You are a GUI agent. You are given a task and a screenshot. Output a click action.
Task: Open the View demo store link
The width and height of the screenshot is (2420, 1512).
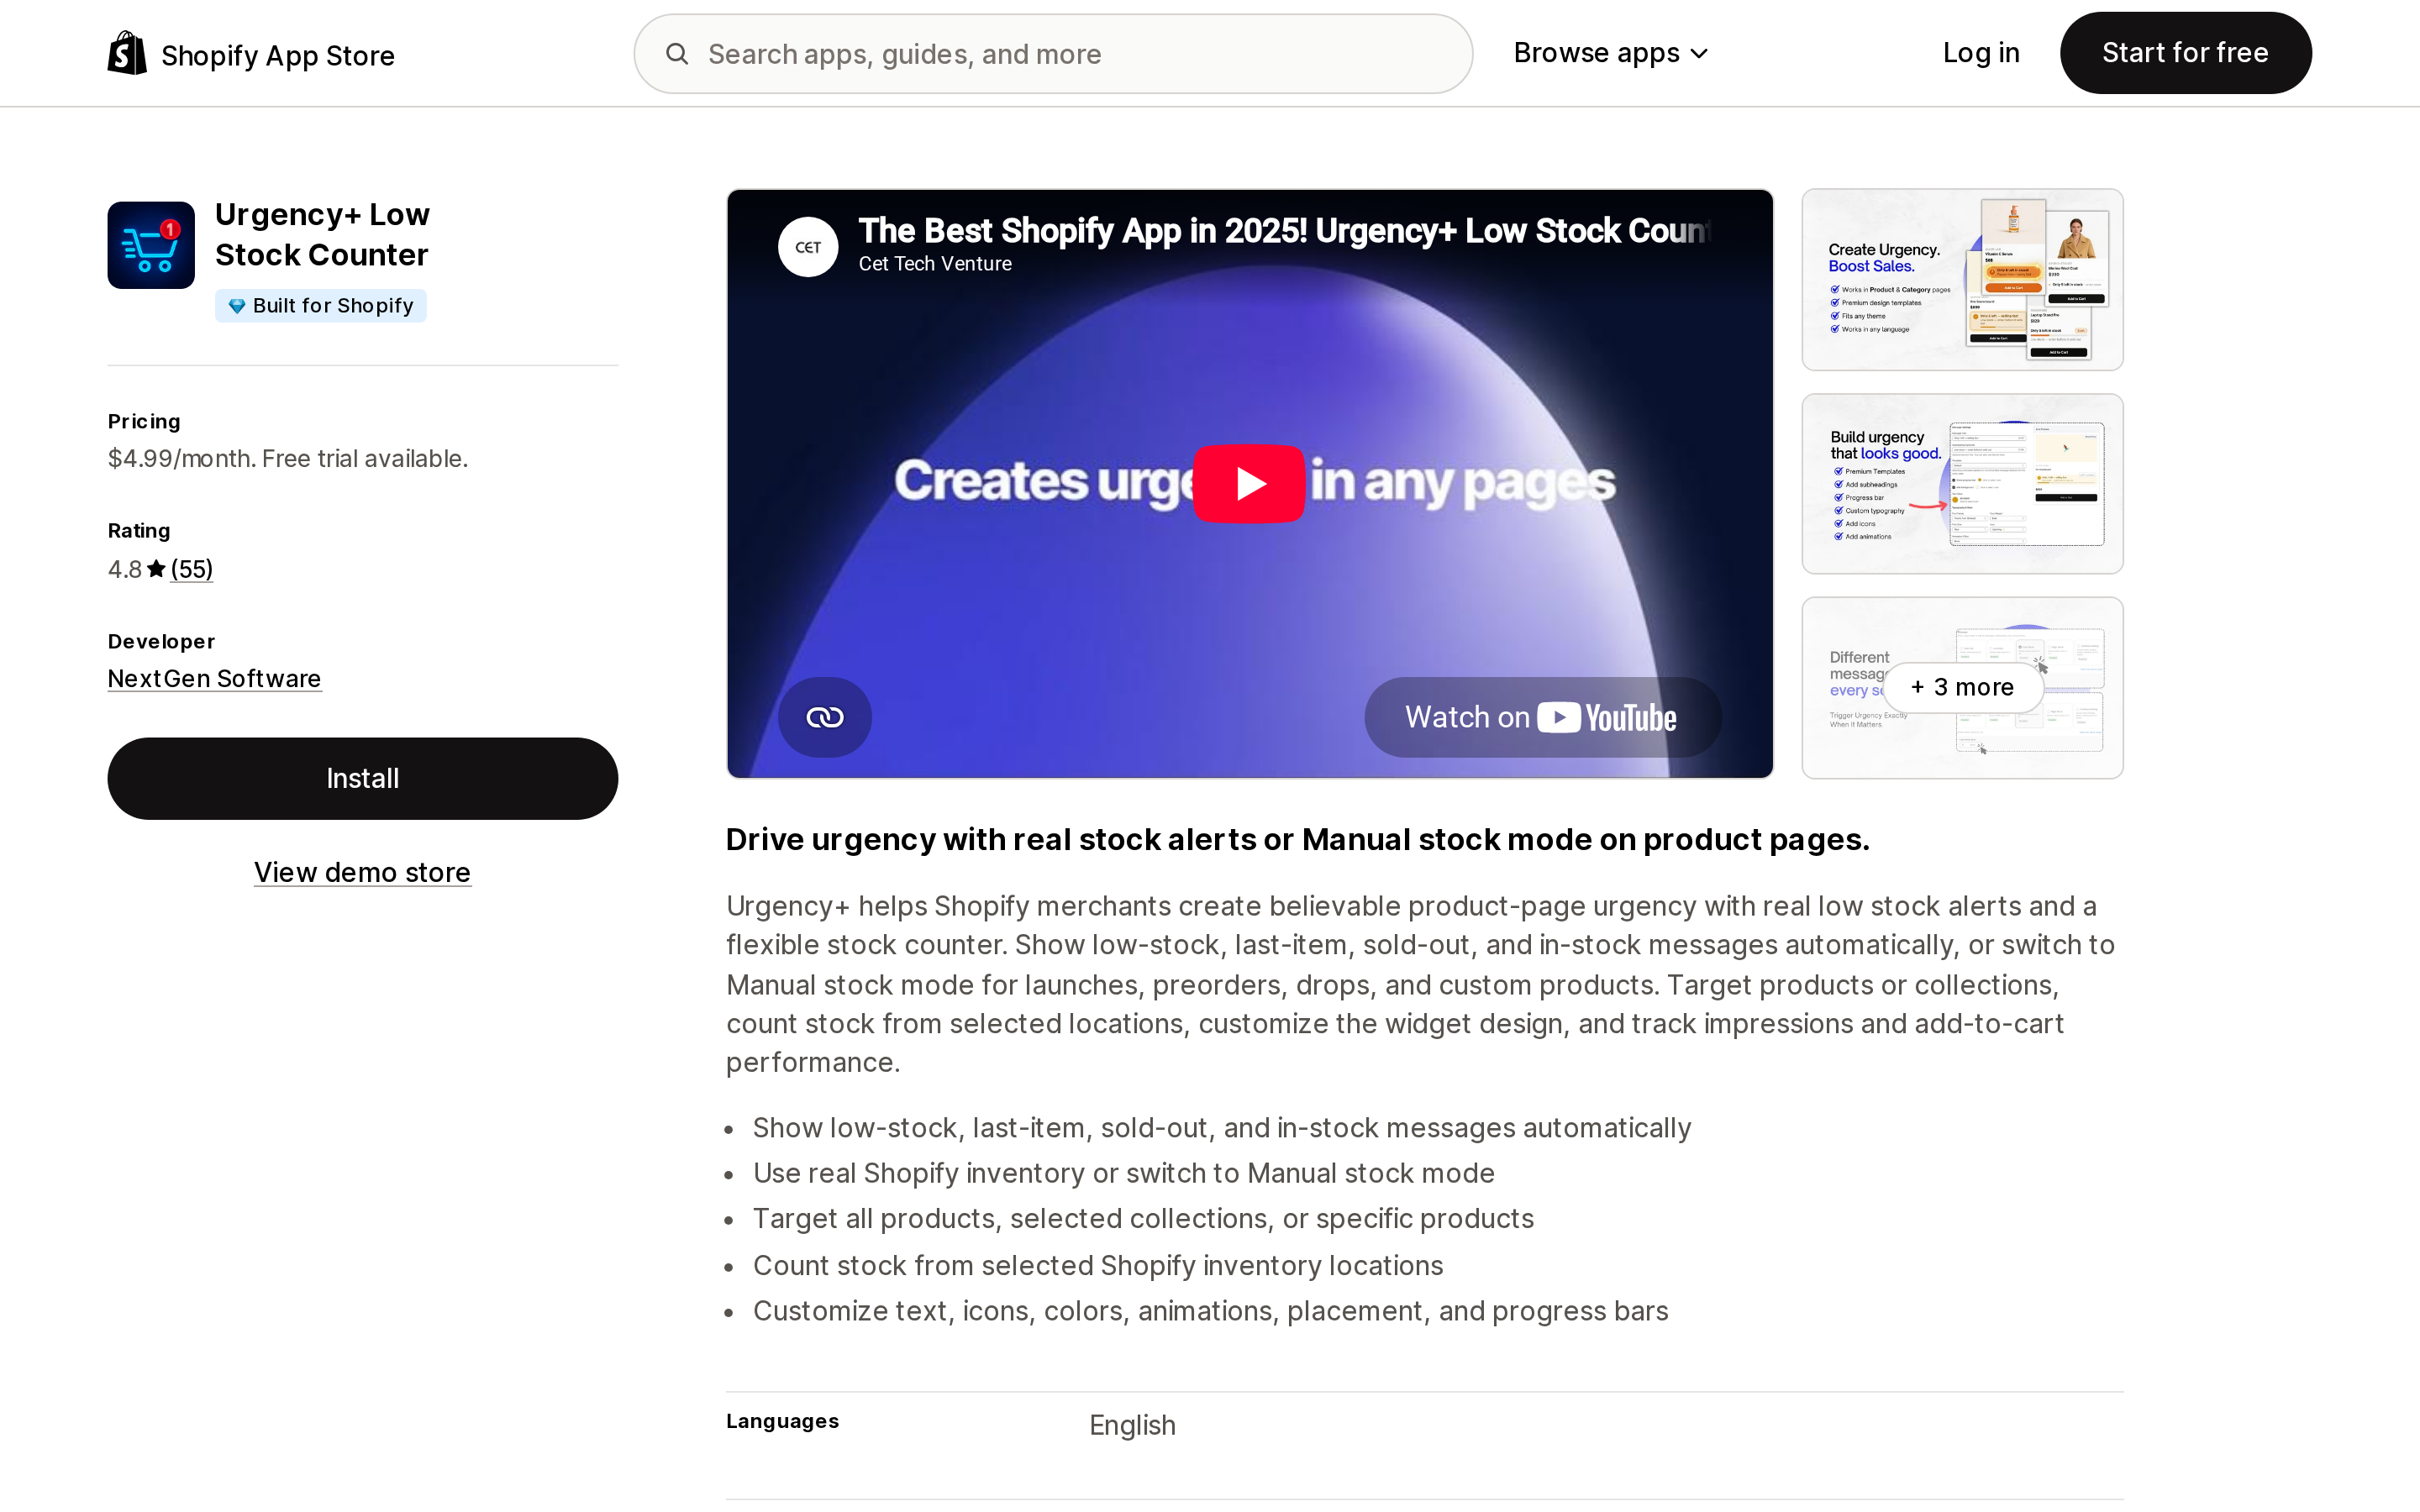point(362,872)
